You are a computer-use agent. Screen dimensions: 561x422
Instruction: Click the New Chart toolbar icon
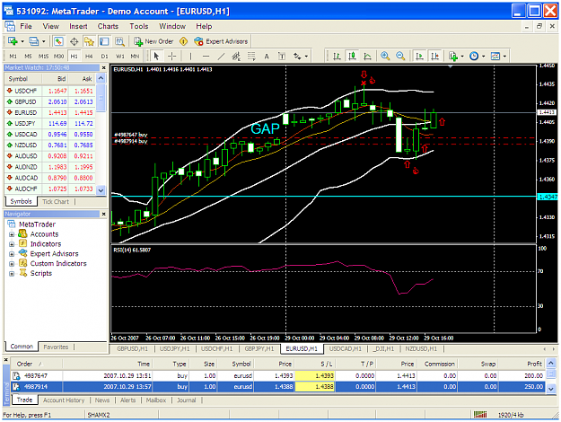pyautogui.click(x=13, y=41)
